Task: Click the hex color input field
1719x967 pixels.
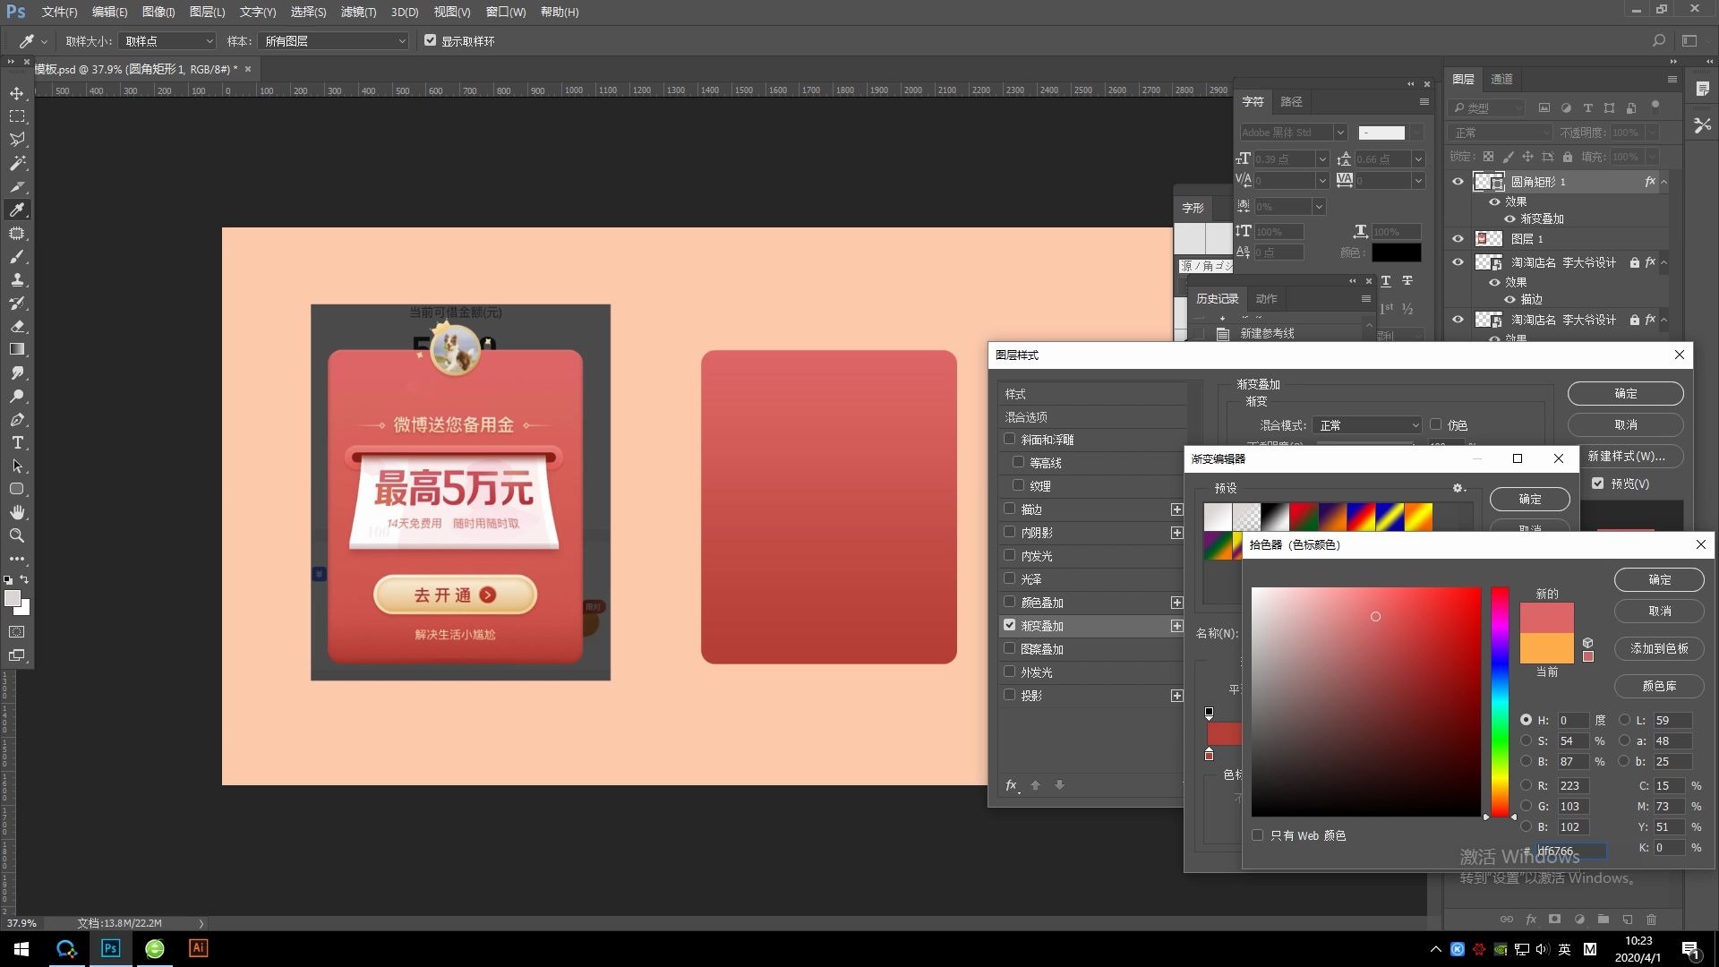Action: (x=1571, y=851)
